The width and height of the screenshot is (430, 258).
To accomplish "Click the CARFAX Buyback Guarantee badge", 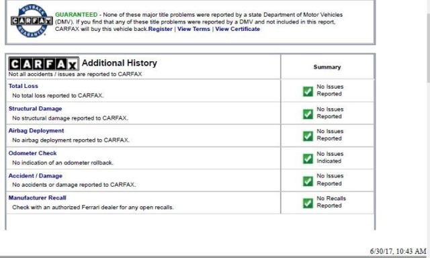I will tap(32, 21).
